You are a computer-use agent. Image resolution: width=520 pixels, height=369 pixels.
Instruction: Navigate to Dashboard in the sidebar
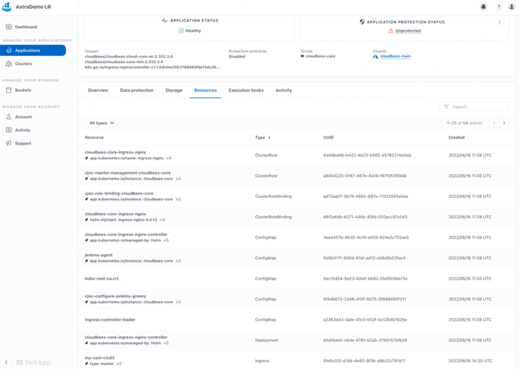(26, 27)
